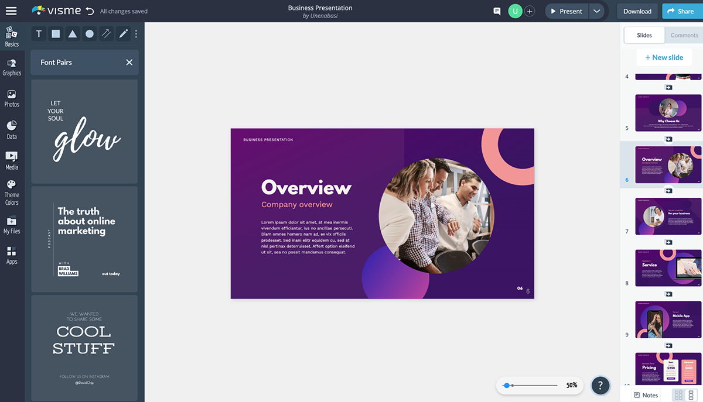Open the Theme Colors panel

[12, 193]
